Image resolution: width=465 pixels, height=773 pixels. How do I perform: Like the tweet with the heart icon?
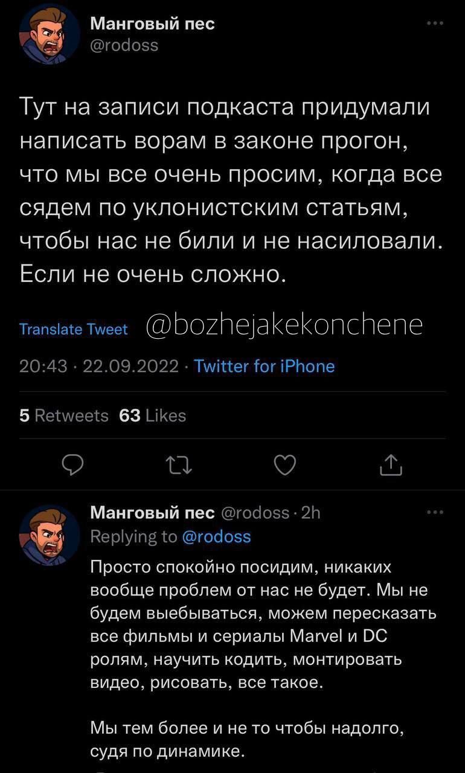[x=286, y=464]
